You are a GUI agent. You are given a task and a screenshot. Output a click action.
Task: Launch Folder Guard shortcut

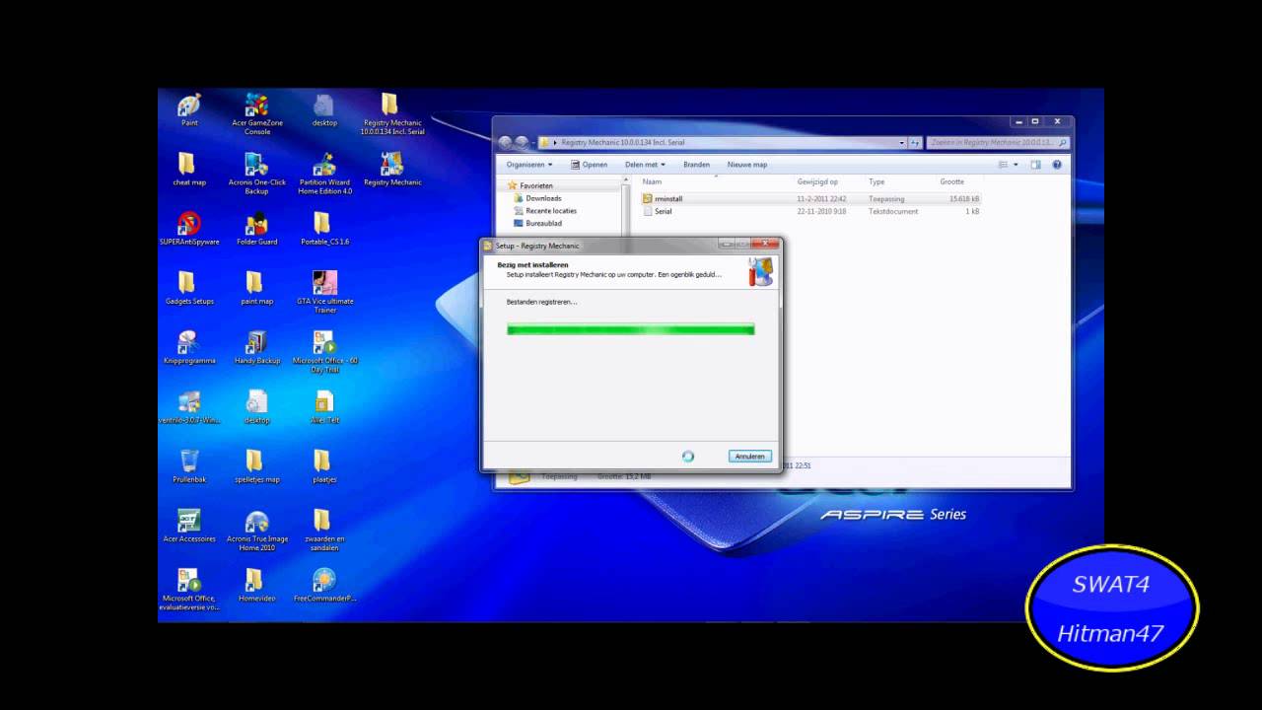[257, 228]
